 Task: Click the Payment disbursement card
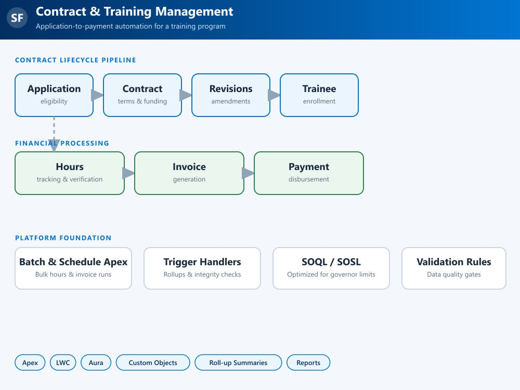click(309, 173)
